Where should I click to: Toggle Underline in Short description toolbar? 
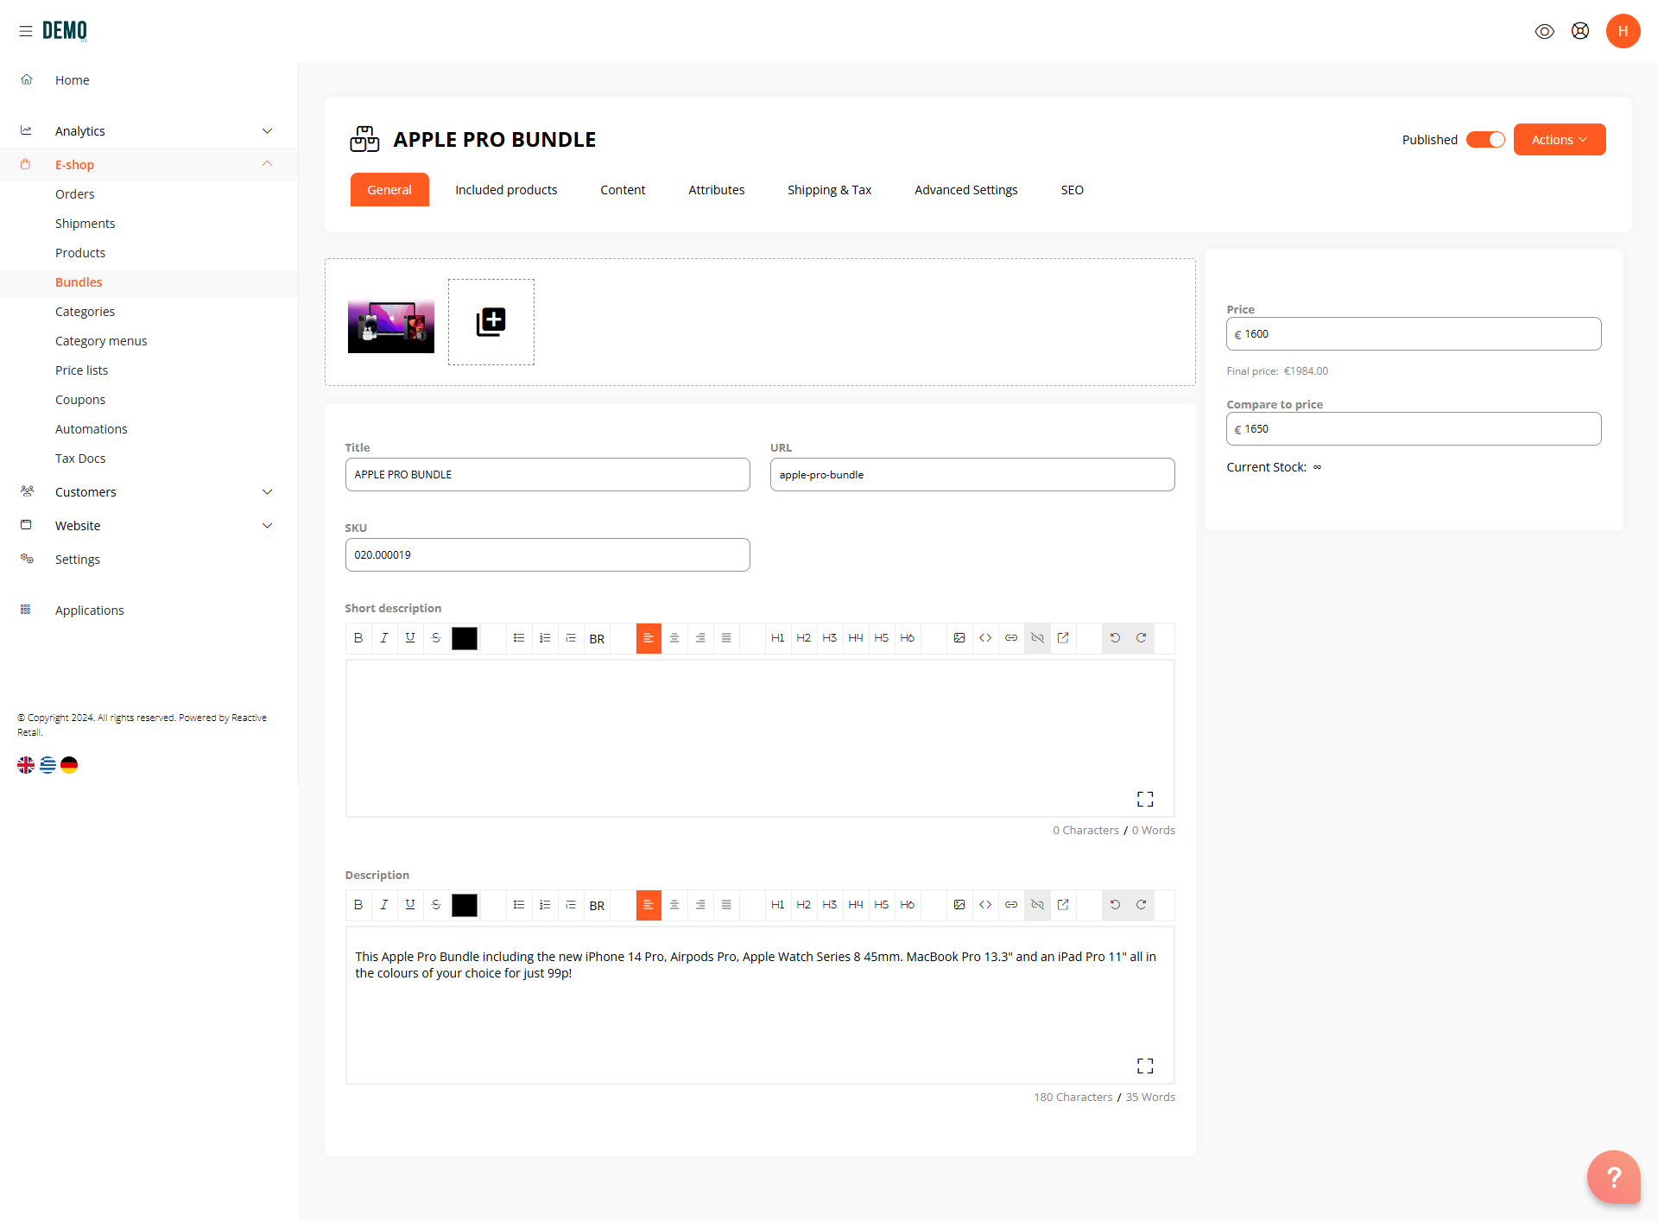(410, 638)
